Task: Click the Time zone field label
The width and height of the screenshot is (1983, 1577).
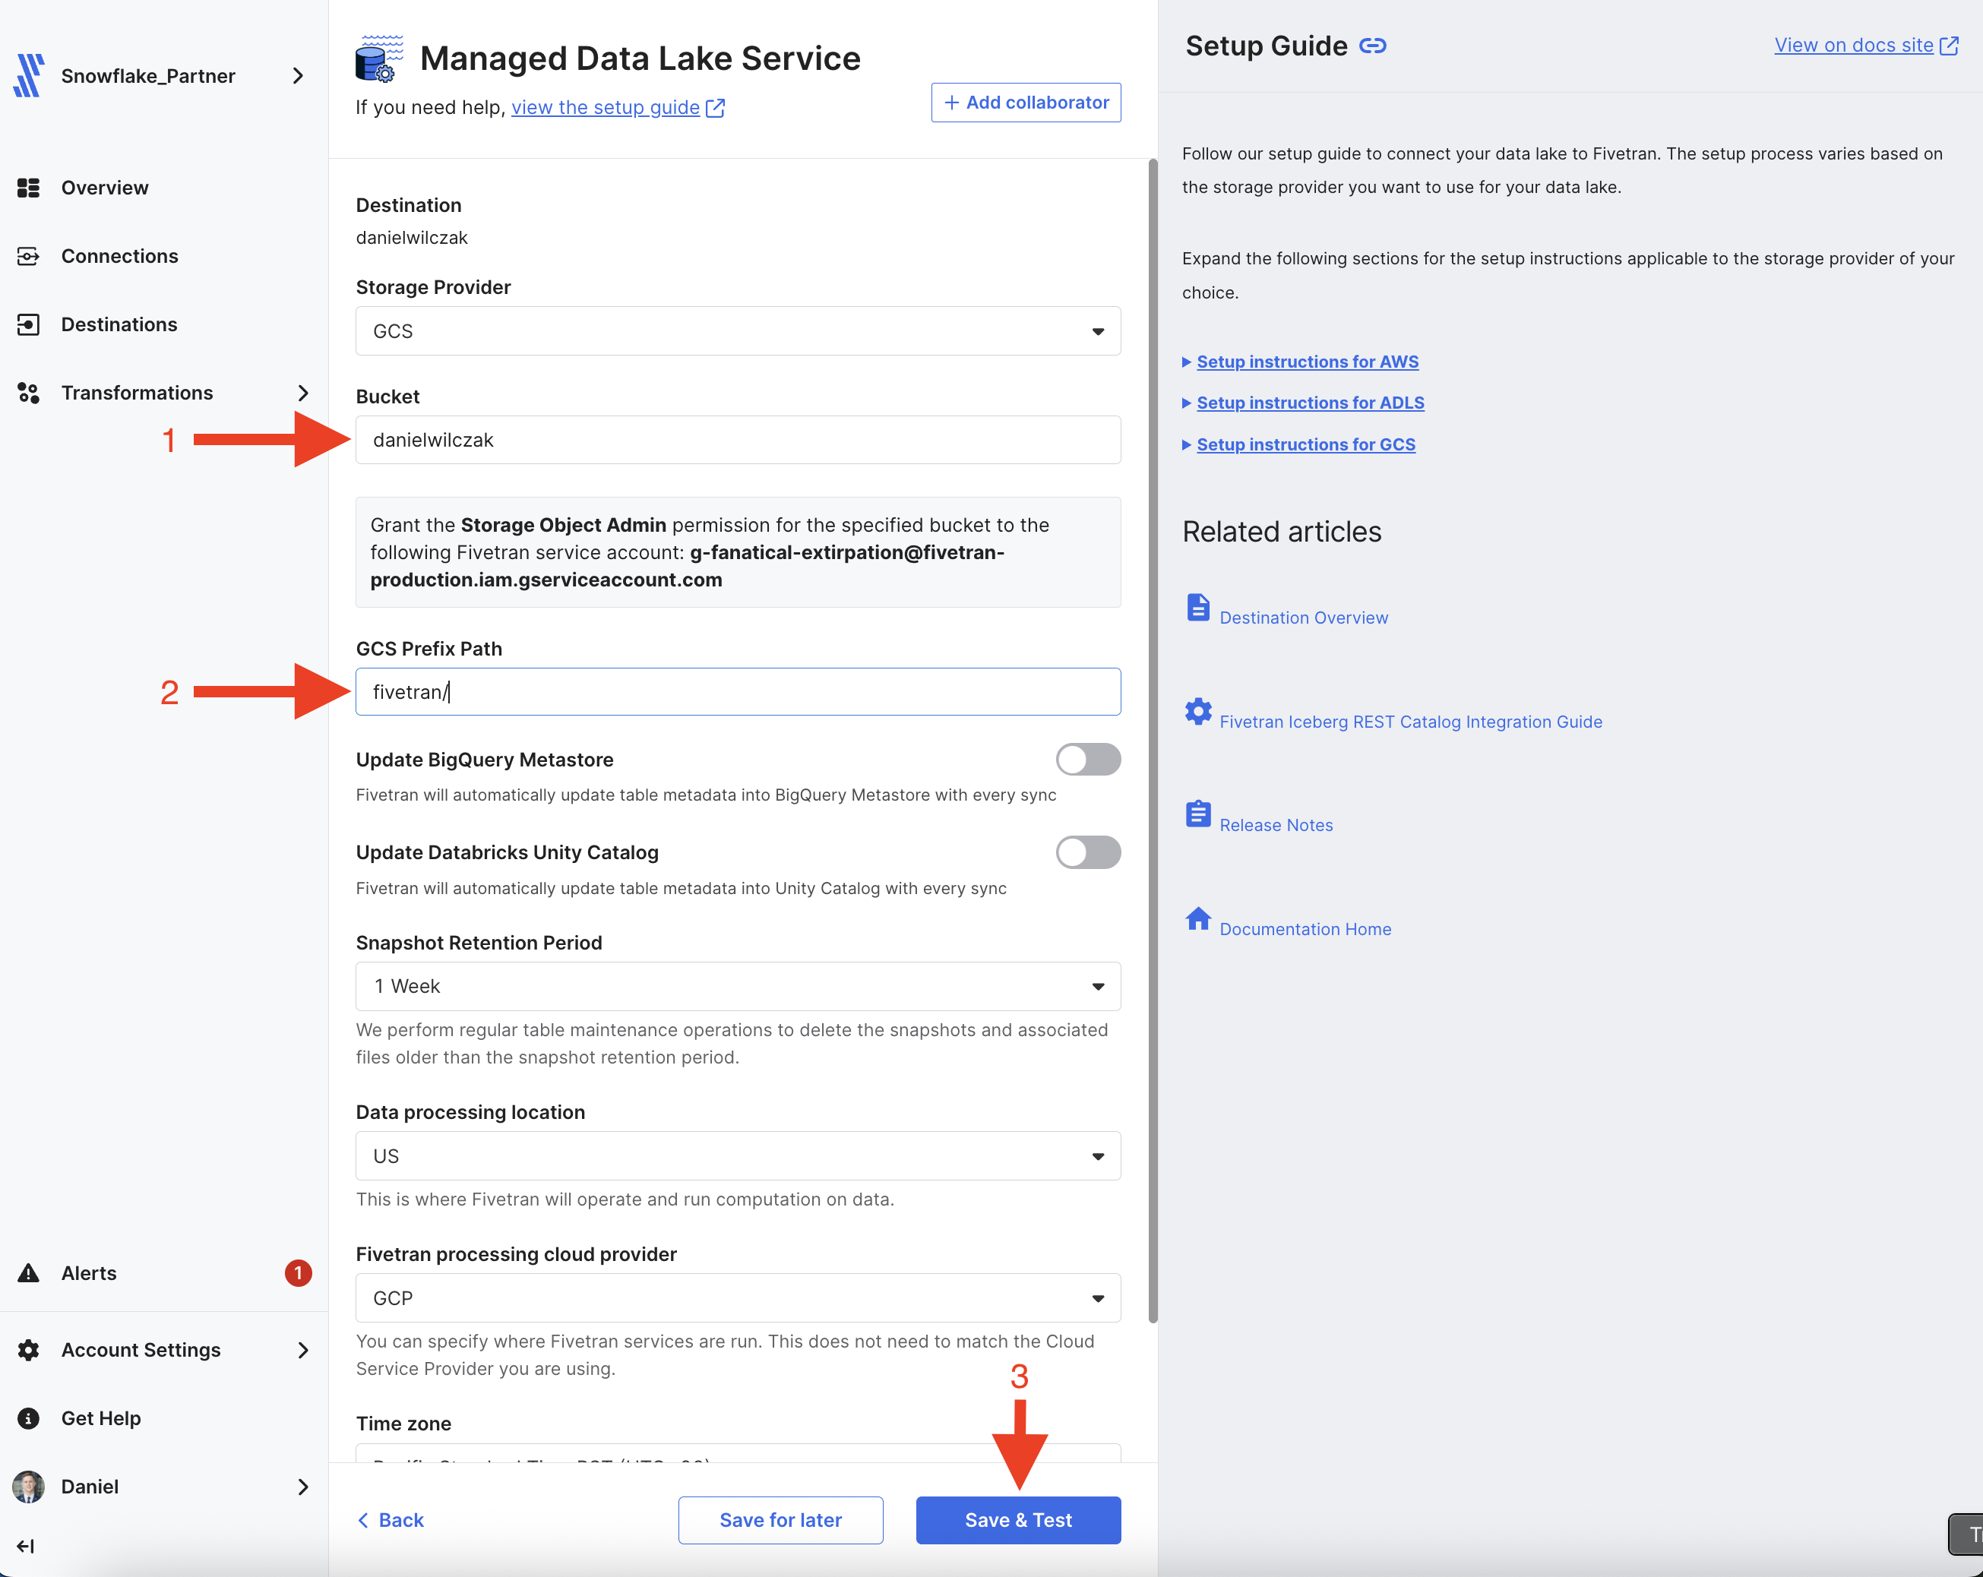Action: click(x=403, y=1424)
